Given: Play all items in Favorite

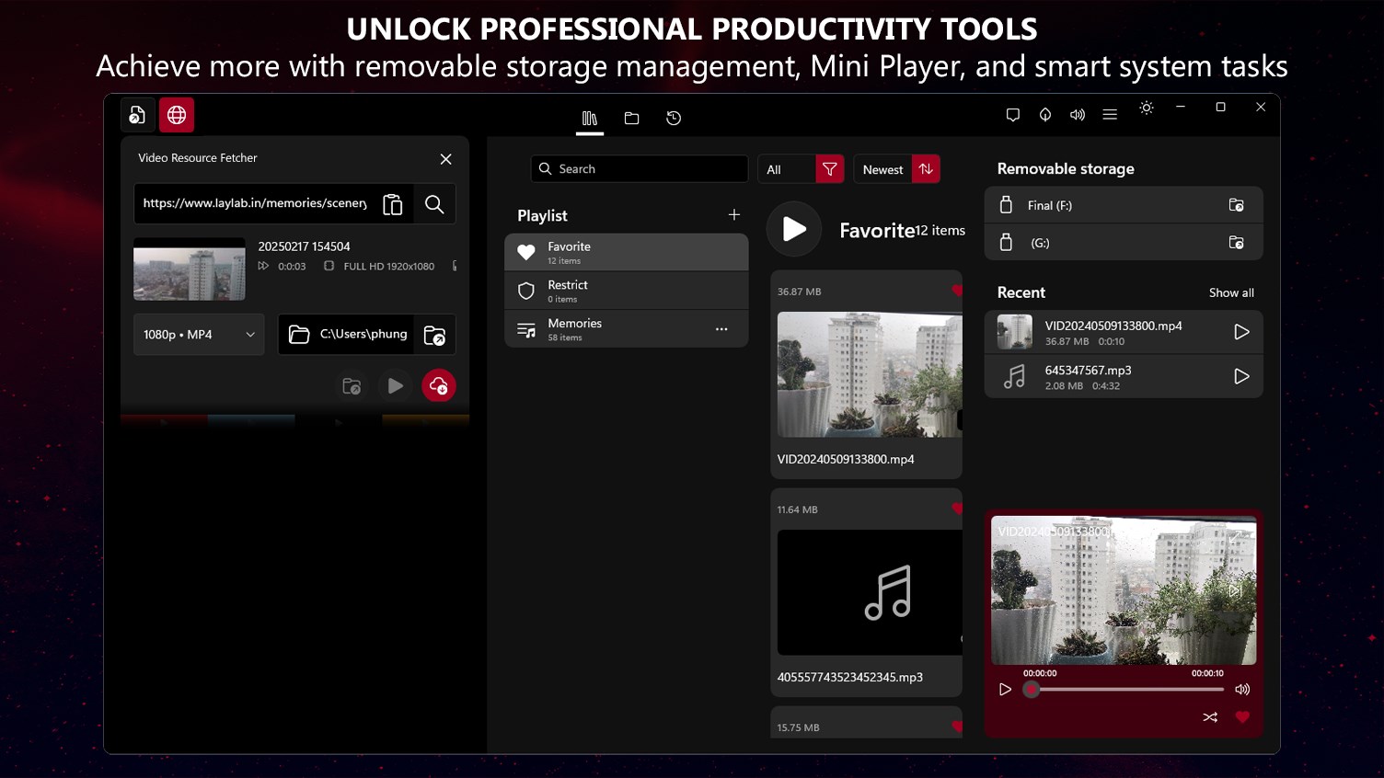Looking at the screenshot, I should 794,229.
